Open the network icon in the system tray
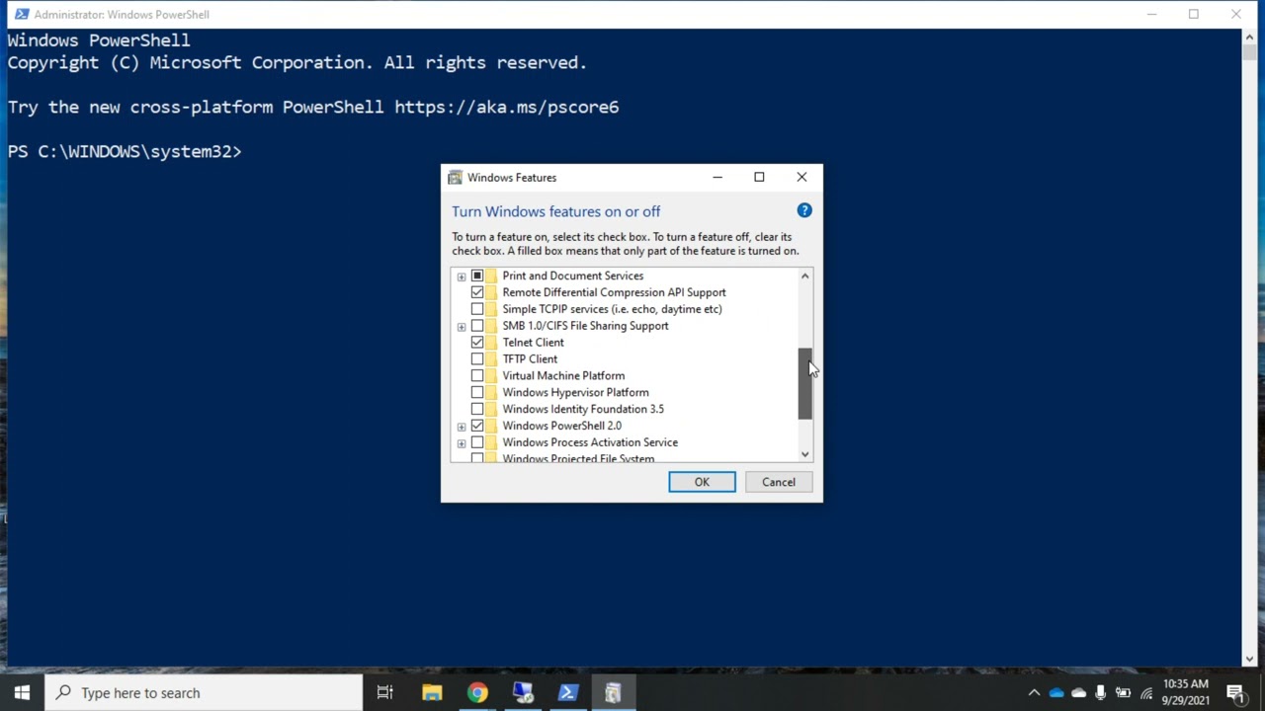 click(x=1146, y=693)
